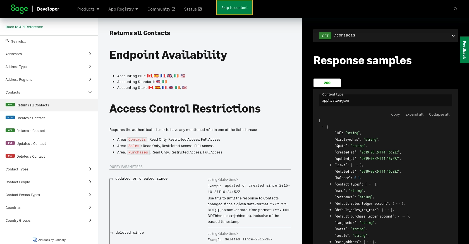
Task: Click Collapse all in response sample
Action: (439, 114)
